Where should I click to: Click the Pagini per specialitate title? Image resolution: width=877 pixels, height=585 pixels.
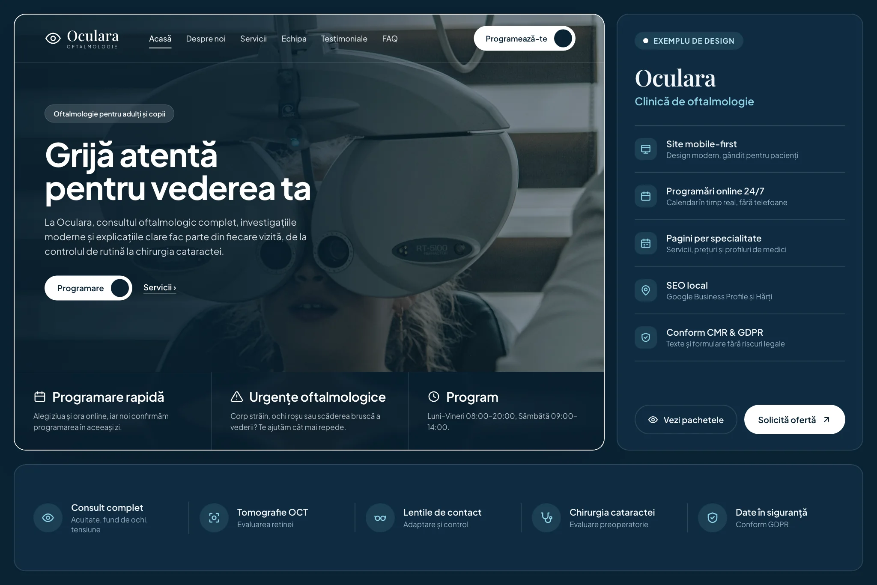[x=714, y=238]
